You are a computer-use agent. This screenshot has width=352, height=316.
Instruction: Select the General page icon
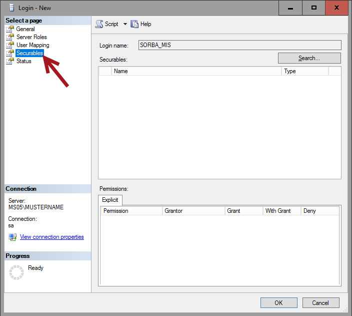[x=10, y=29]
